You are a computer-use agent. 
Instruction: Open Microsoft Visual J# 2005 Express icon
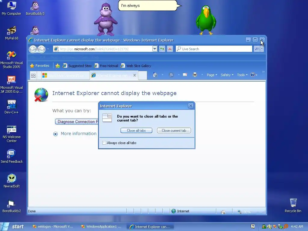11,84
